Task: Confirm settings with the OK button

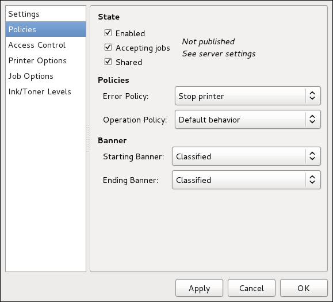Action: 304,288
